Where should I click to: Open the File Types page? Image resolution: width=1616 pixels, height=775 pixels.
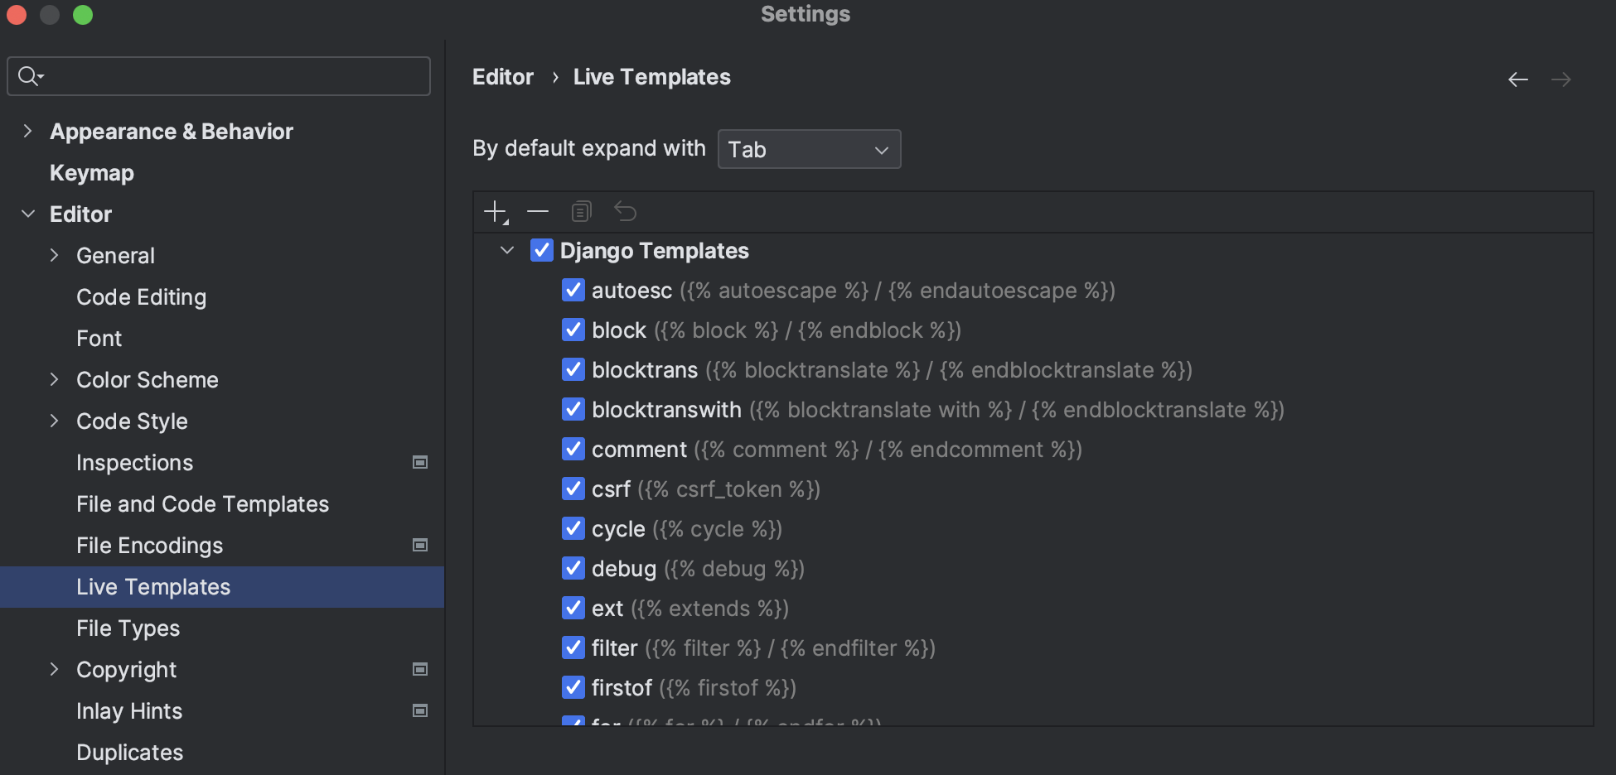[128, 628]
